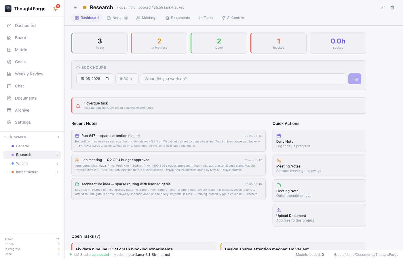Screen dimensions: 403x259
Task: Create Meeting Notes quick action
Action: pyautogui.click(x=319, y=166)
